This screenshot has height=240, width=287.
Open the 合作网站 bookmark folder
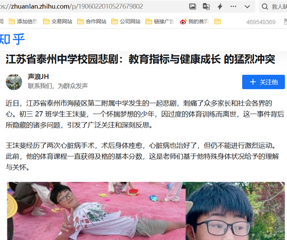tap(92, 22)
